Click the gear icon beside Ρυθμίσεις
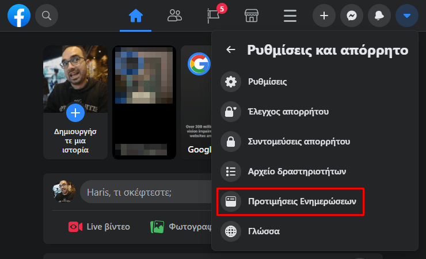 231,82
